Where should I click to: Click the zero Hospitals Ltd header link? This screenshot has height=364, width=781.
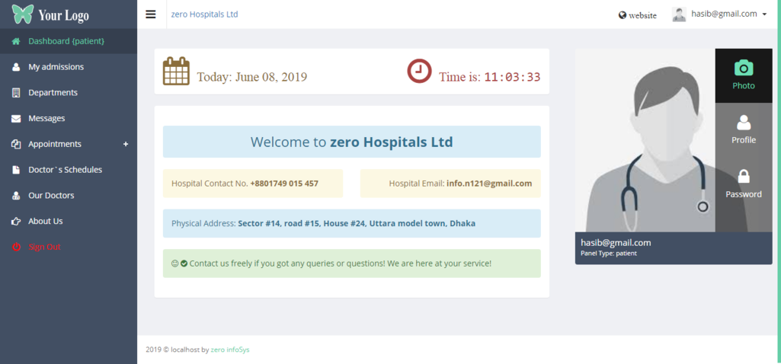tap(204, 14)
